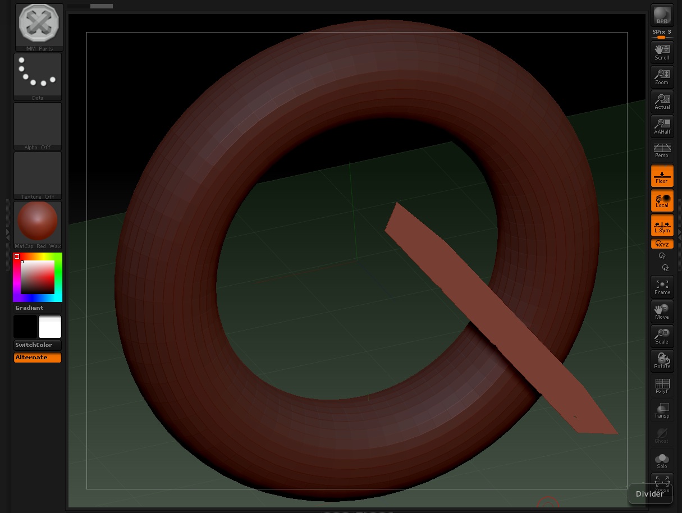Adjust the SPix 3 slider
This screenshot has width=682, height=513.
[x=662, y=34]
